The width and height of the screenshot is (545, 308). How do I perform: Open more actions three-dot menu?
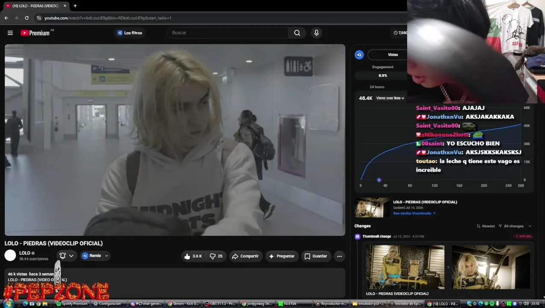click(x=339, y=256)
